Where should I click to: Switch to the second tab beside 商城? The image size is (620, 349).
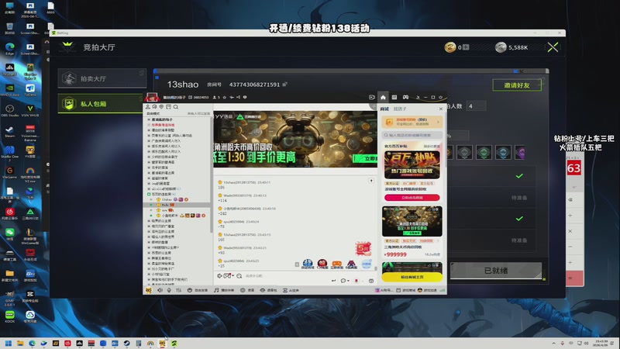click(x=400, y=109)
